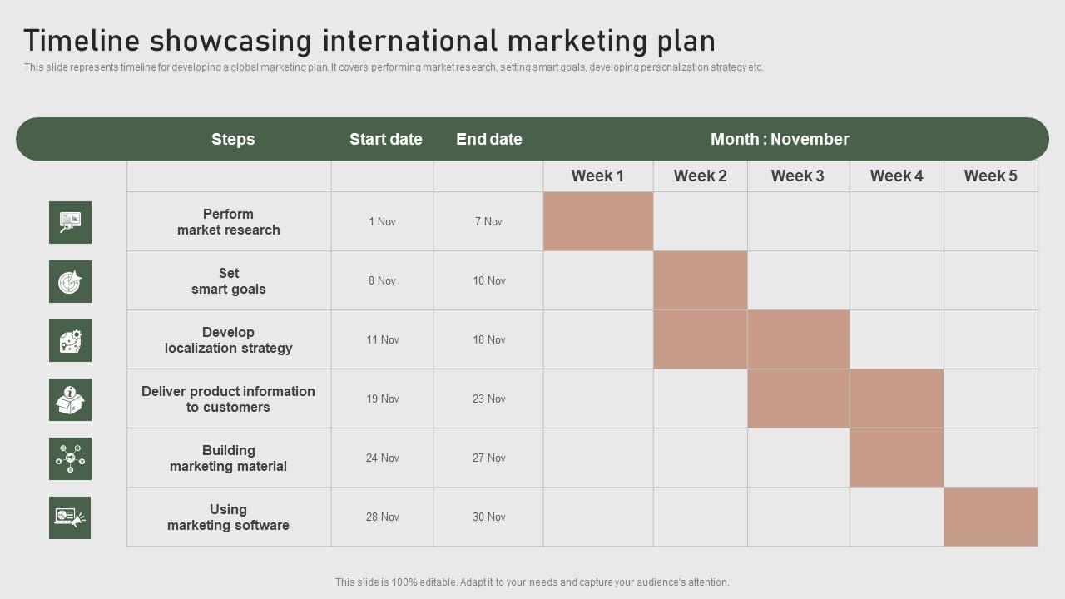Click the Week 4 building material bar
1065x599 pixels.
point(896,458)
